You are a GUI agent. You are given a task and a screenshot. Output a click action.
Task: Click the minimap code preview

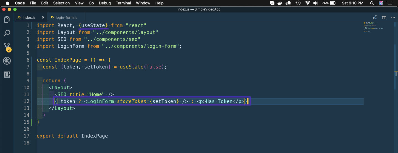click(x=374, y=27)
